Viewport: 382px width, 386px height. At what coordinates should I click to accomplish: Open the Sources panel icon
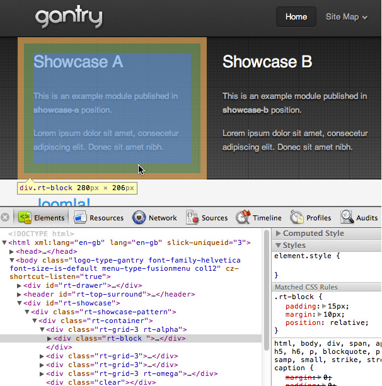(192, 218)
